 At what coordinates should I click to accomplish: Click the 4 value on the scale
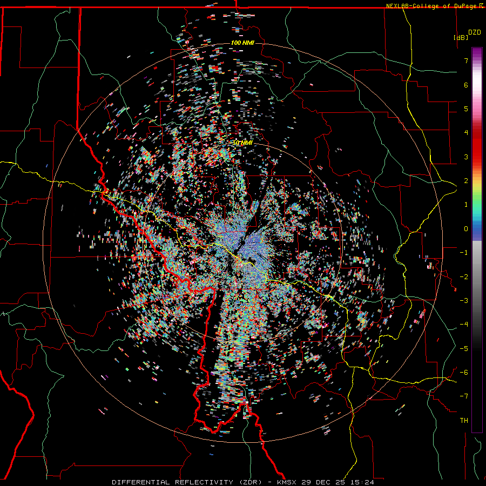tap(466, 133)
